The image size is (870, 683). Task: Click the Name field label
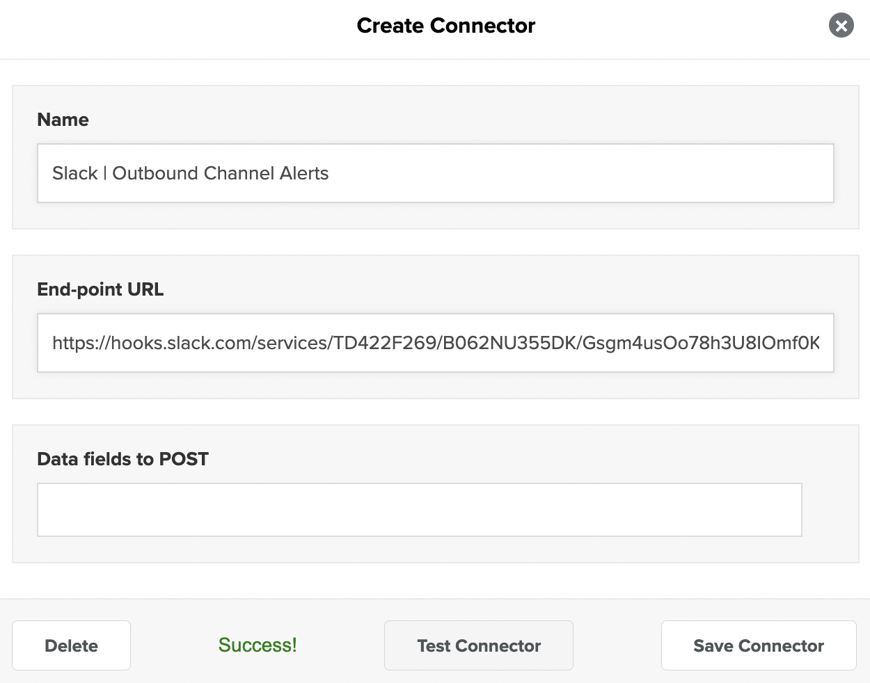63,120
